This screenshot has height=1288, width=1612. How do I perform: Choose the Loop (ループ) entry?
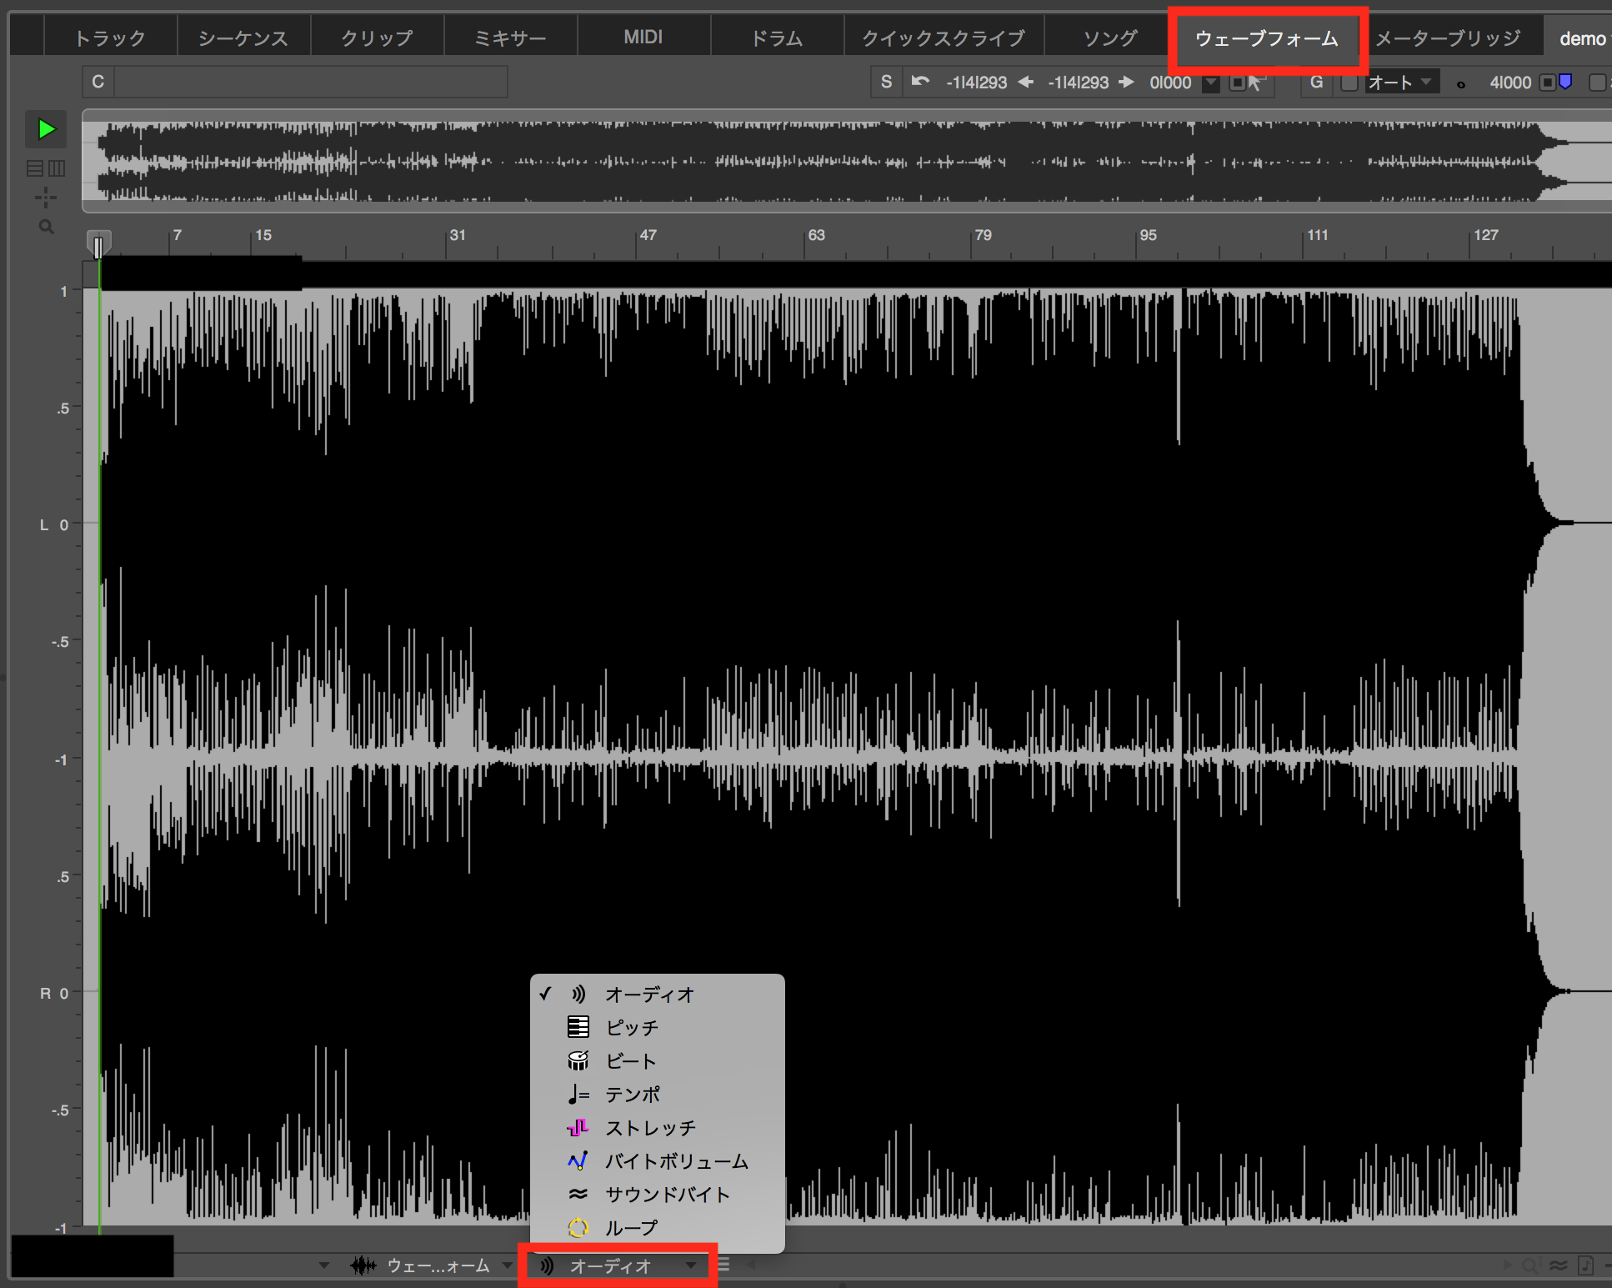point(630,1228)
